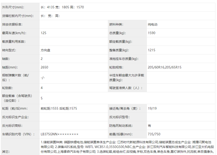Click the 外形尺寸(mm) label
Image resolution: width=217 pixels, height=155 pixels.
tap(13, 7)
